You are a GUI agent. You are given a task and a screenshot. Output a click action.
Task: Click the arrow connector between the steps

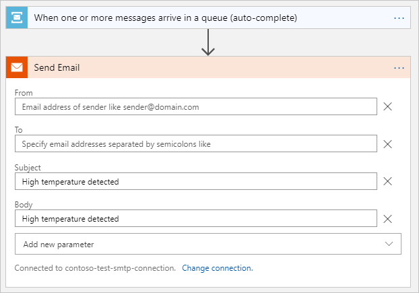click(x=208, y=42)
